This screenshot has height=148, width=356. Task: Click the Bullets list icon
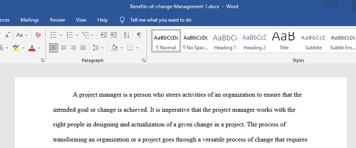tap(53, 35)
